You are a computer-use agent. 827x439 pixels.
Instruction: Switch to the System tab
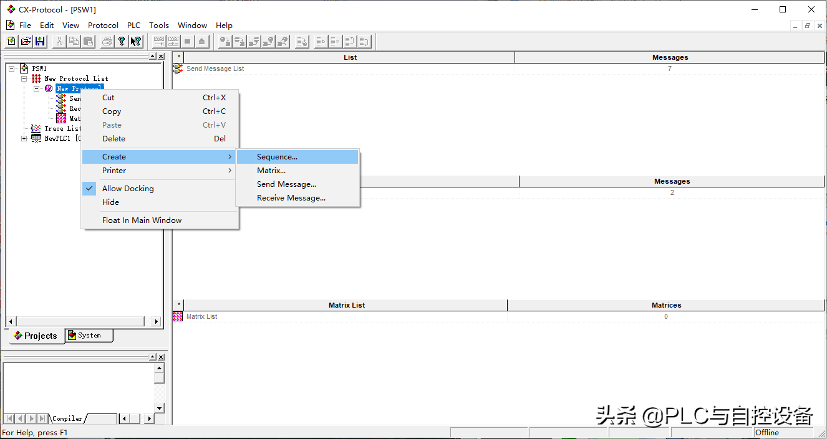[x=89, y=336]
